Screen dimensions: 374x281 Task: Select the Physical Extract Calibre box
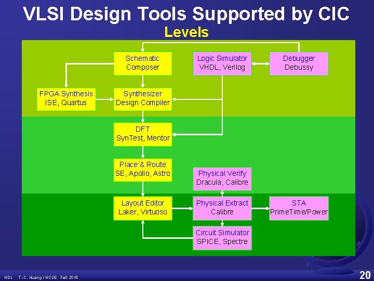pyautogui.click(x=222, y=208)
